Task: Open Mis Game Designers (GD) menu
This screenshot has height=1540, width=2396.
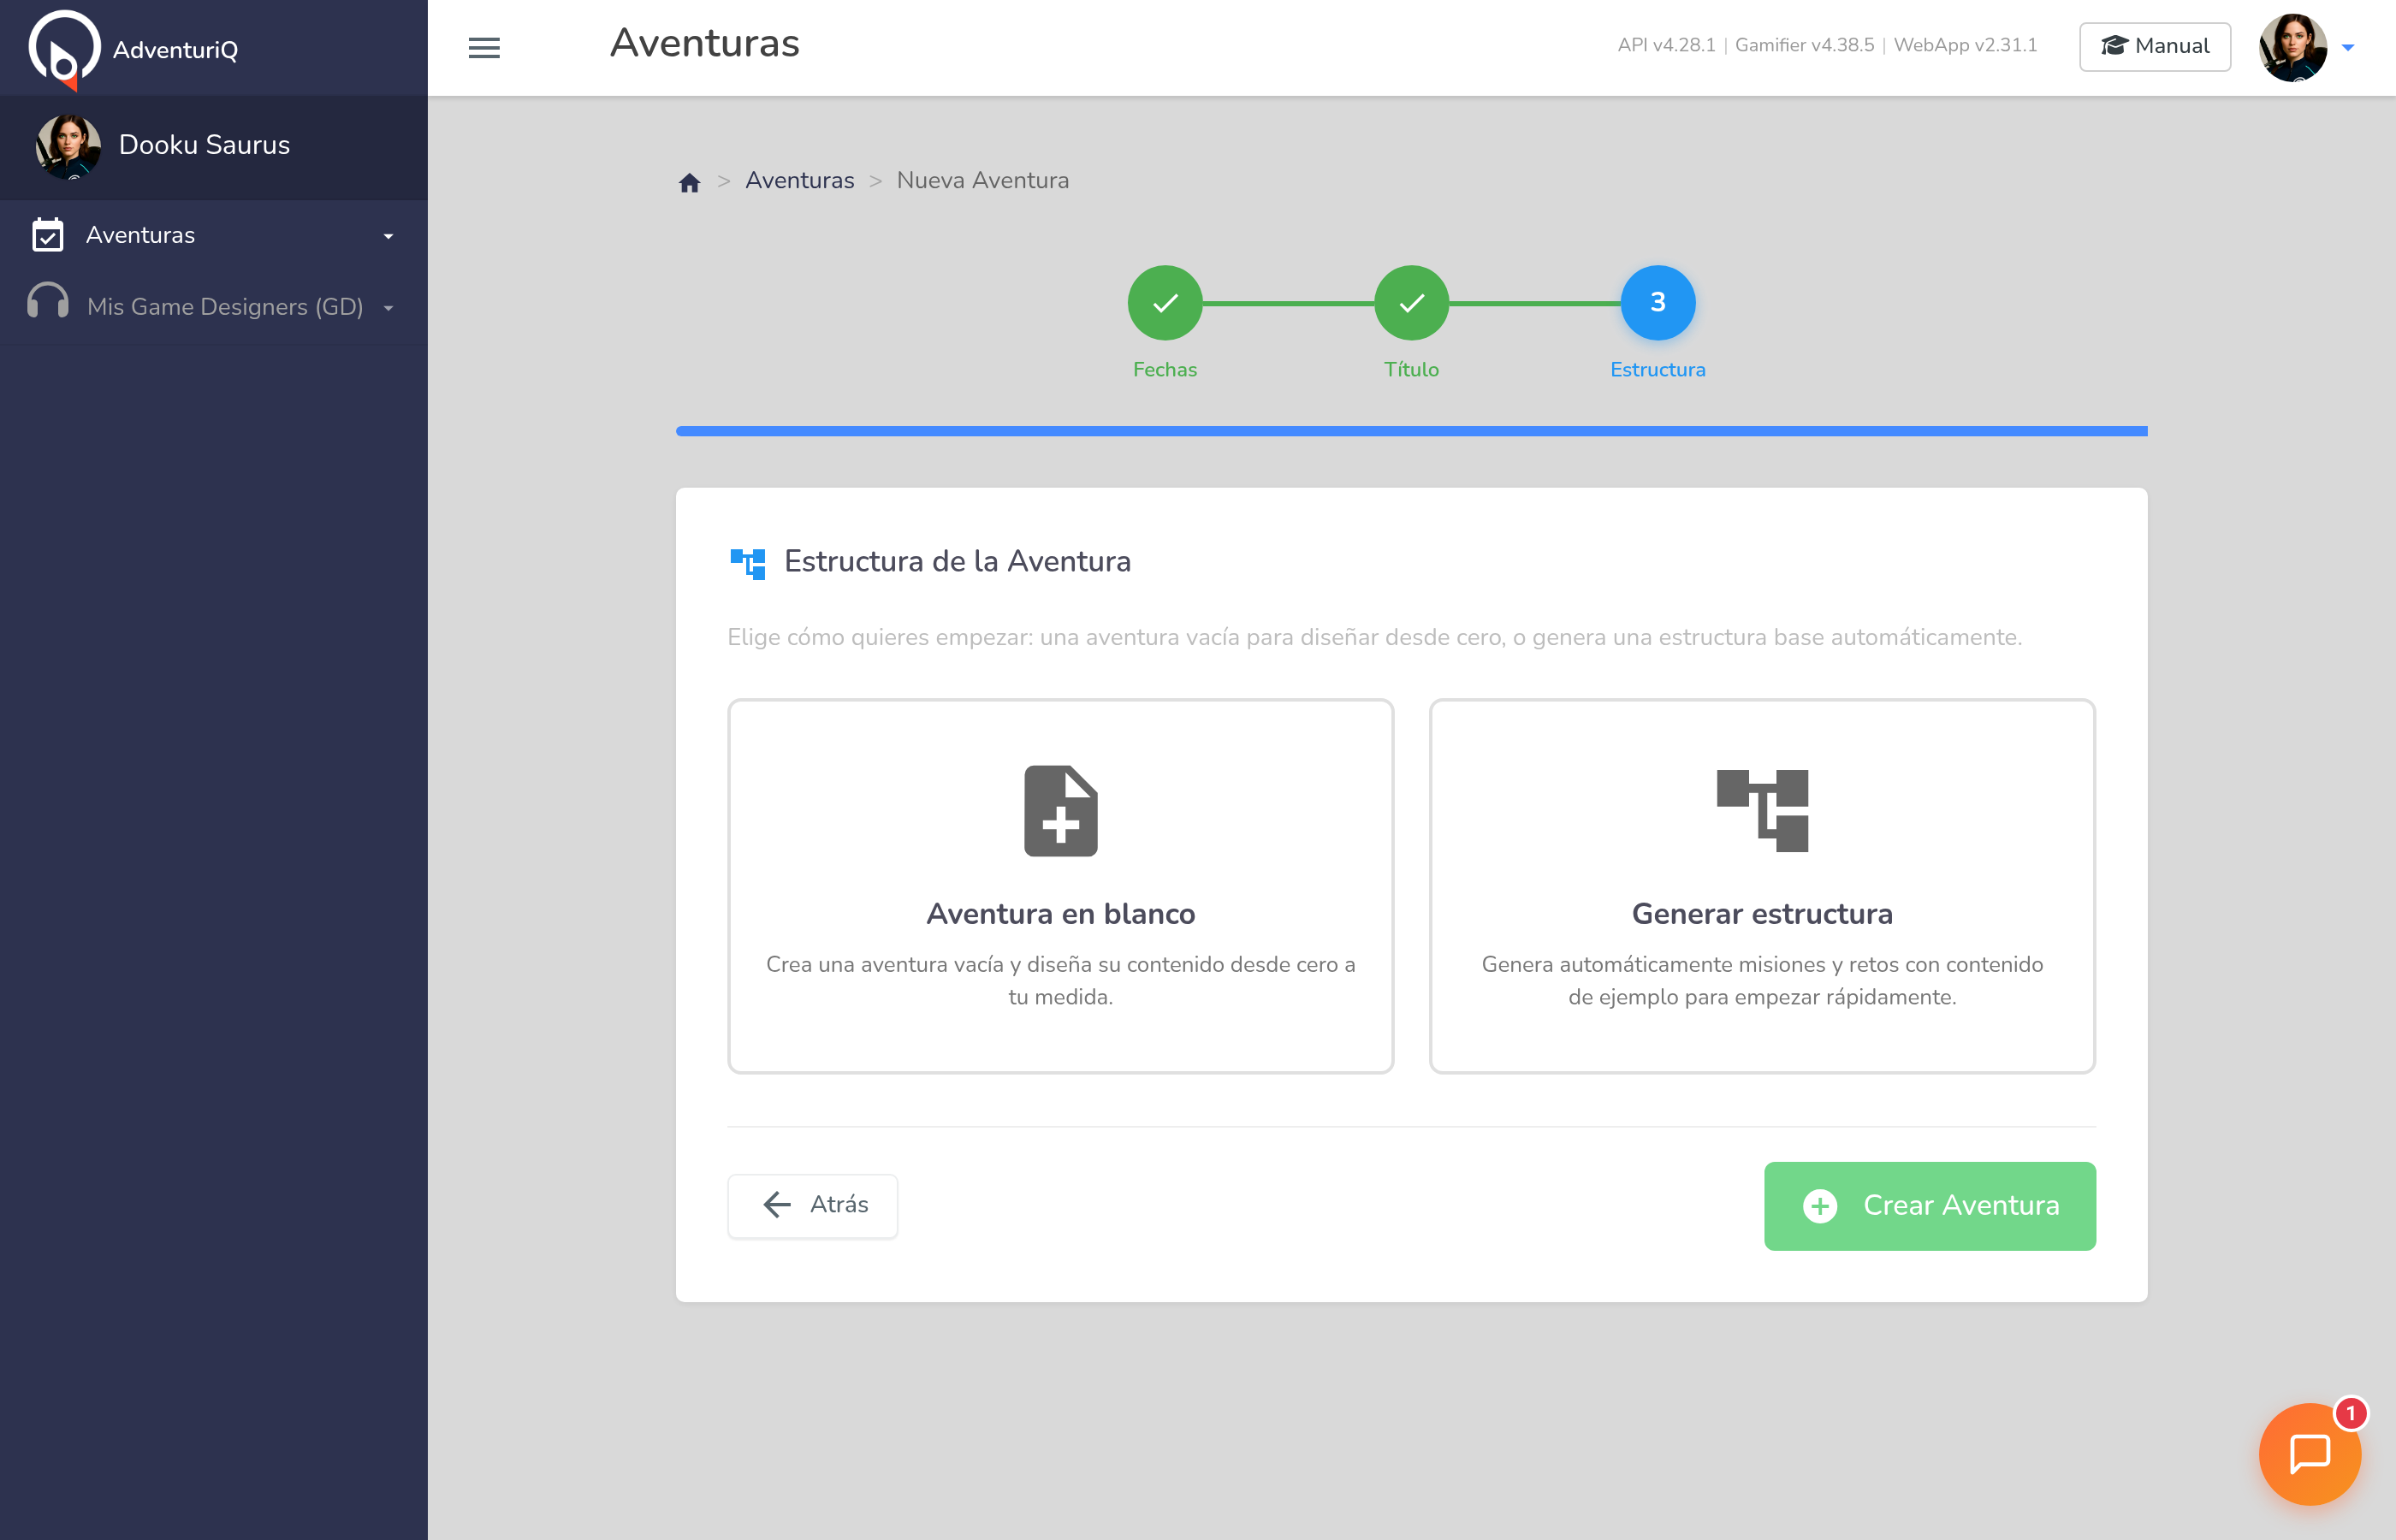Action: [213, 307]
